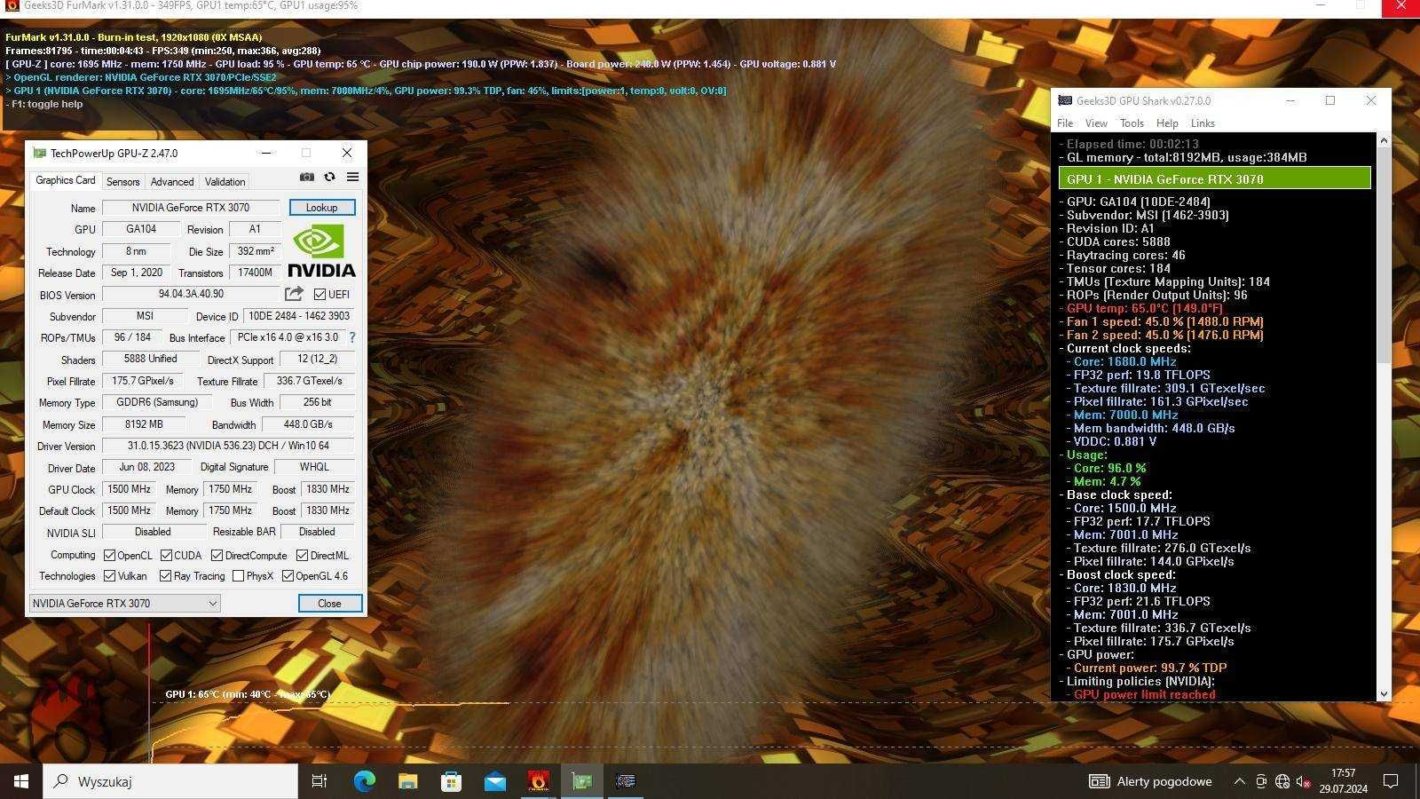Image resolution: width=1420 pixels, height=799 pixels.
Task: Toggle the Ray Tracing checkbox
Action: pos(165,576)
